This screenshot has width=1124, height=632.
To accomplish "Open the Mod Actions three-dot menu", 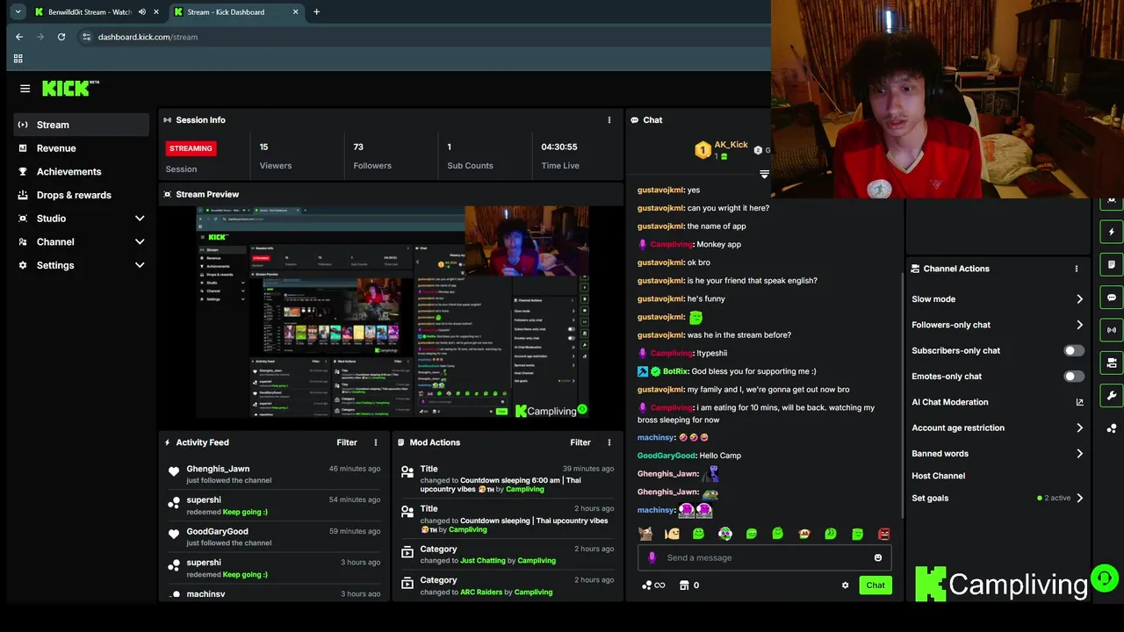I will [609, 442].
